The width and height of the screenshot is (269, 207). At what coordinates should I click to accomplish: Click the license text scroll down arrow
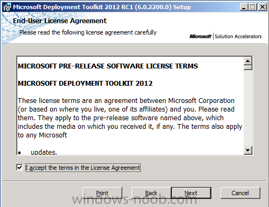248,150
